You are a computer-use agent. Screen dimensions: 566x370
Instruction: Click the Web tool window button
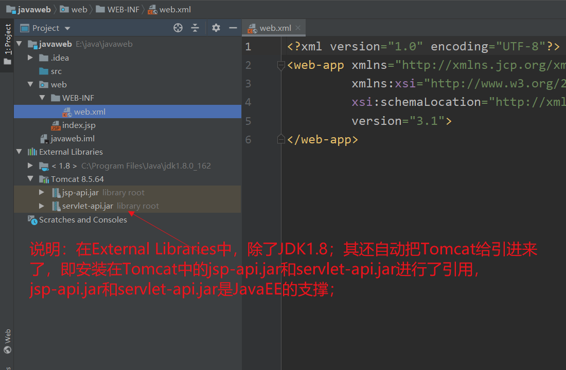(7, 340)
